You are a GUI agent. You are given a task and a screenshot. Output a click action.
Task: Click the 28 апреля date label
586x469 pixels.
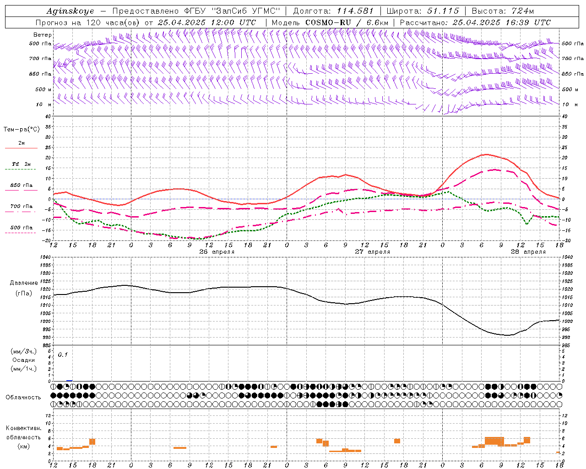528,251
